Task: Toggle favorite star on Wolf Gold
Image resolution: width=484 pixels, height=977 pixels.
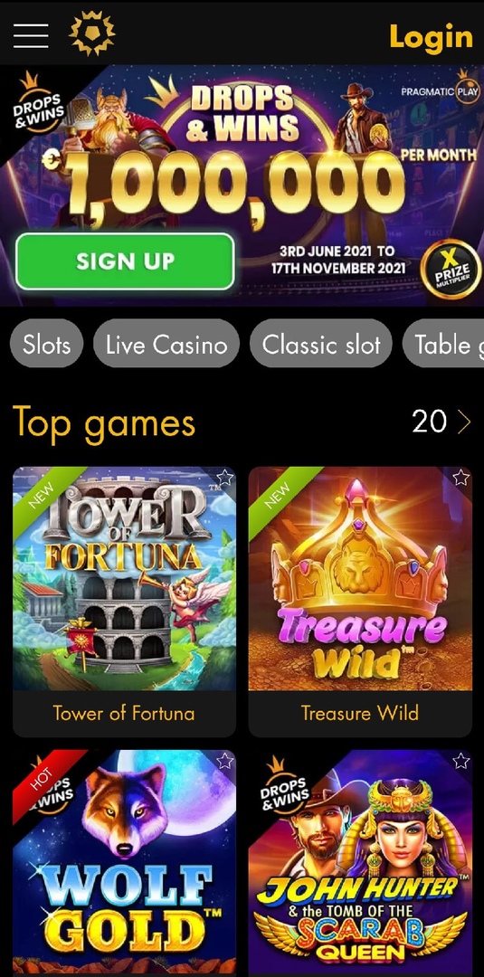Action: [x=225, y=761]
